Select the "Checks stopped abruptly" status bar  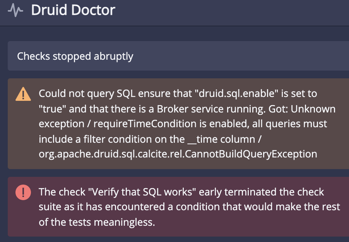(x=75, y=56)
